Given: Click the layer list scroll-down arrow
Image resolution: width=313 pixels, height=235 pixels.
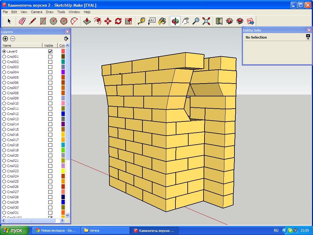Looking at the screenshot, I should pyautogui.click(x=68, y=215).
